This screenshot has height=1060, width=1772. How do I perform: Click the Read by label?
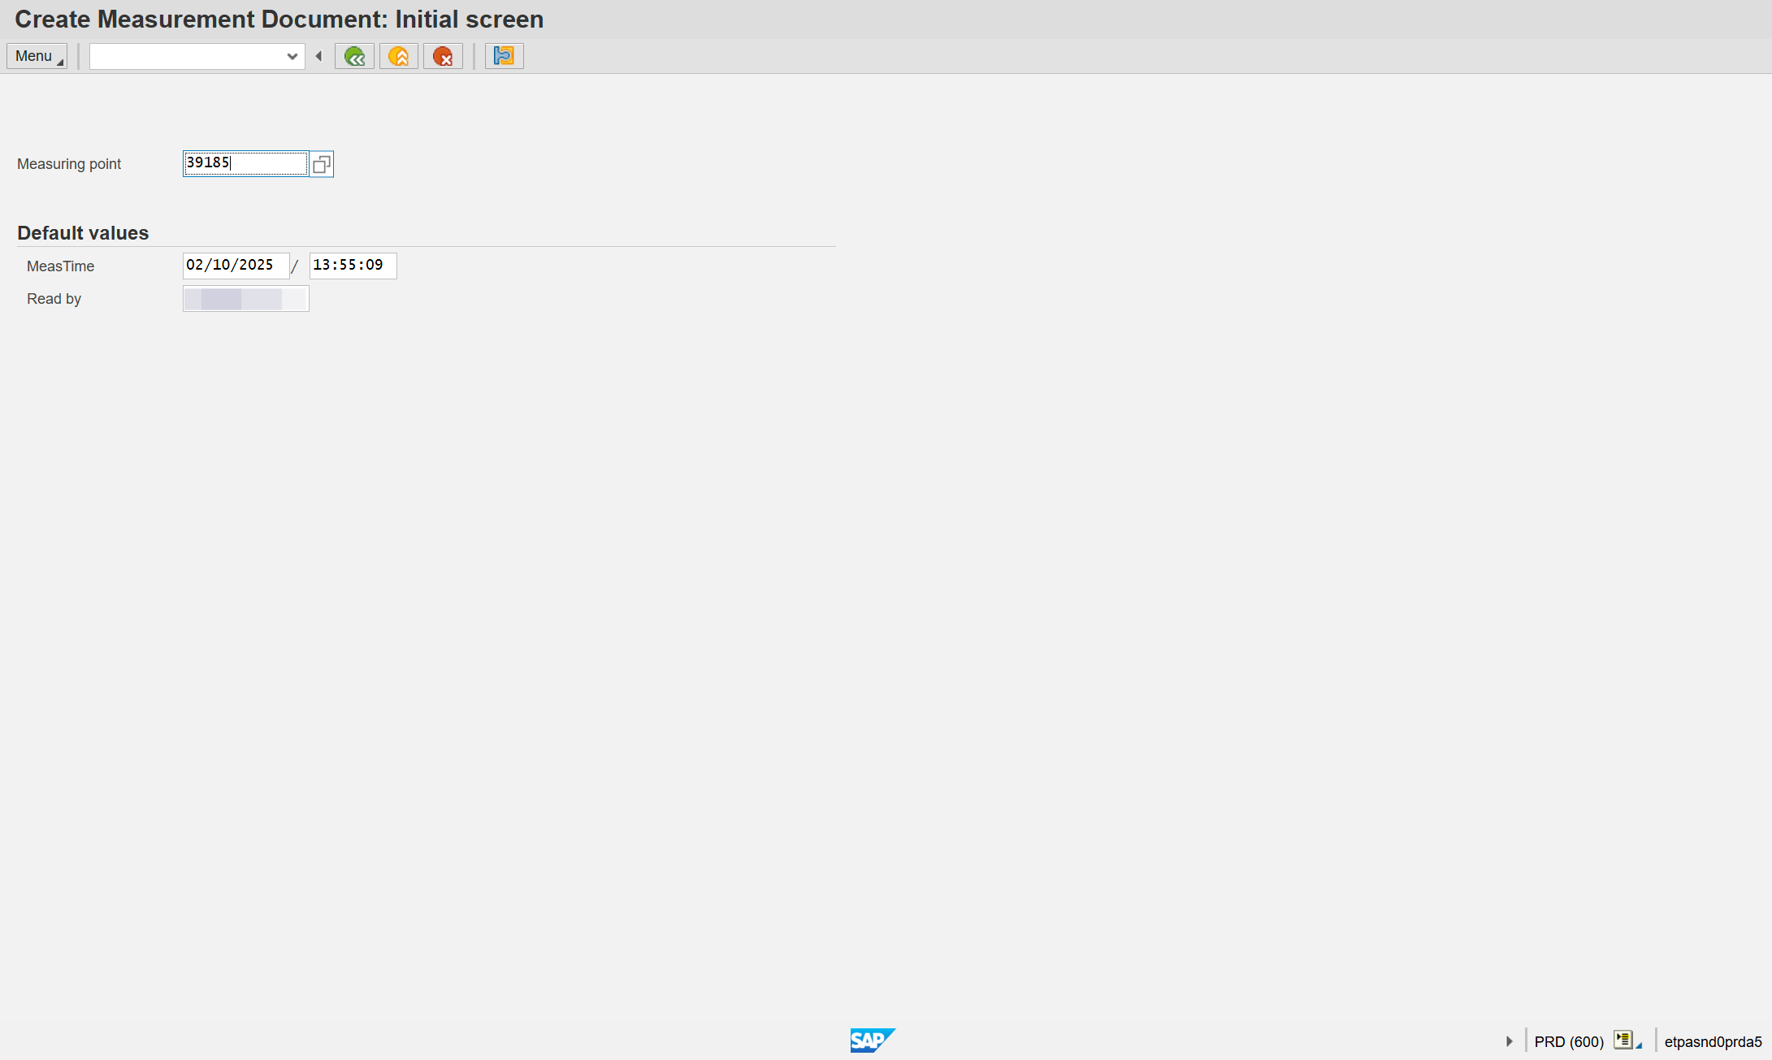[x=54, y=299]
